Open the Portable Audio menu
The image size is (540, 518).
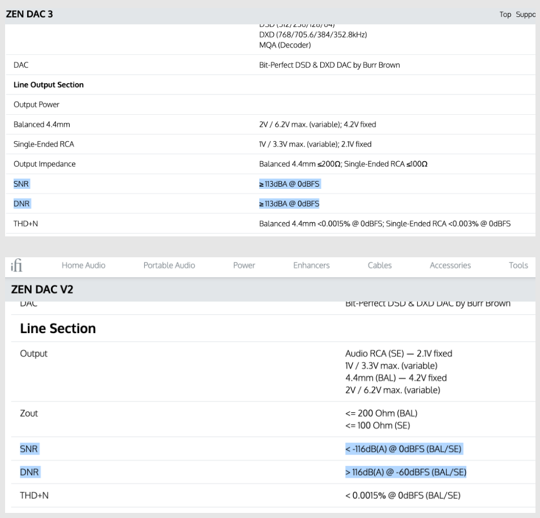pyautogui.click(x=169, y=265)
